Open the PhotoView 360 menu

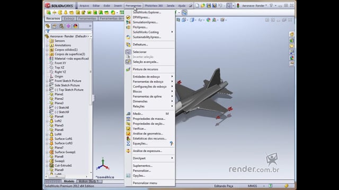[x=154, y=6]
